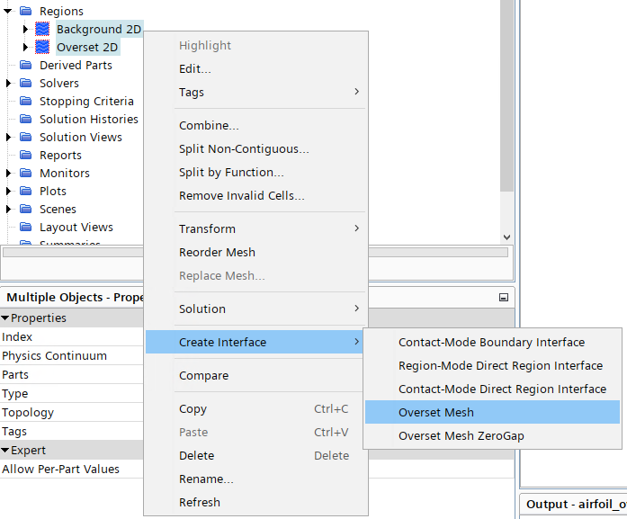Select the Solution Histories folder icon
The width and height of the screenshot is (627, 519).
tap(25, 119)
